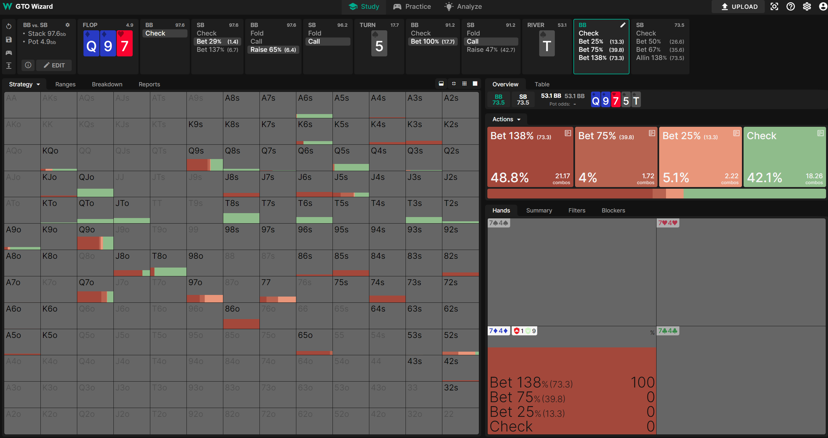
Task: Switch to the Blockers tab
Action: tap(613, 211)
